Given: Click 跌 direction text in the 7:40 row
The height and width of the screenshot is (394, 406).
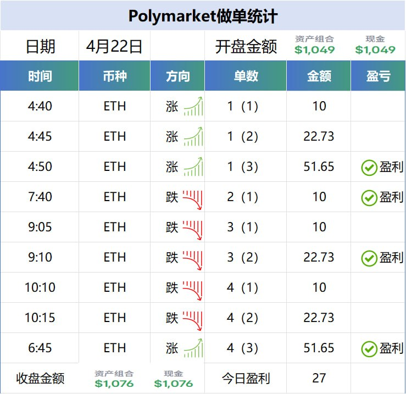Looking at the screenshot, I should (172, 197).
